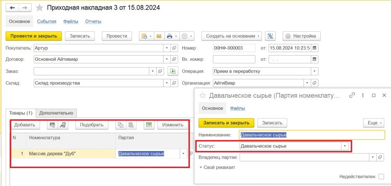391x186 pixels.
Task: Click the Провести button
Action: click(x=117, y=36)
